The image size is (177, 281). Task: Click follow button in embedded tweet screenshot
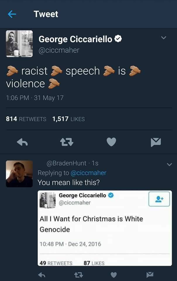(159, 199)
